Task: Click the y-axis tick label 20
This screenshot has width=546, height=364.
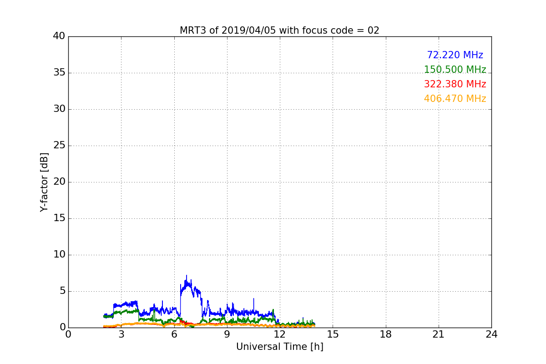Action: coord(59,182)
